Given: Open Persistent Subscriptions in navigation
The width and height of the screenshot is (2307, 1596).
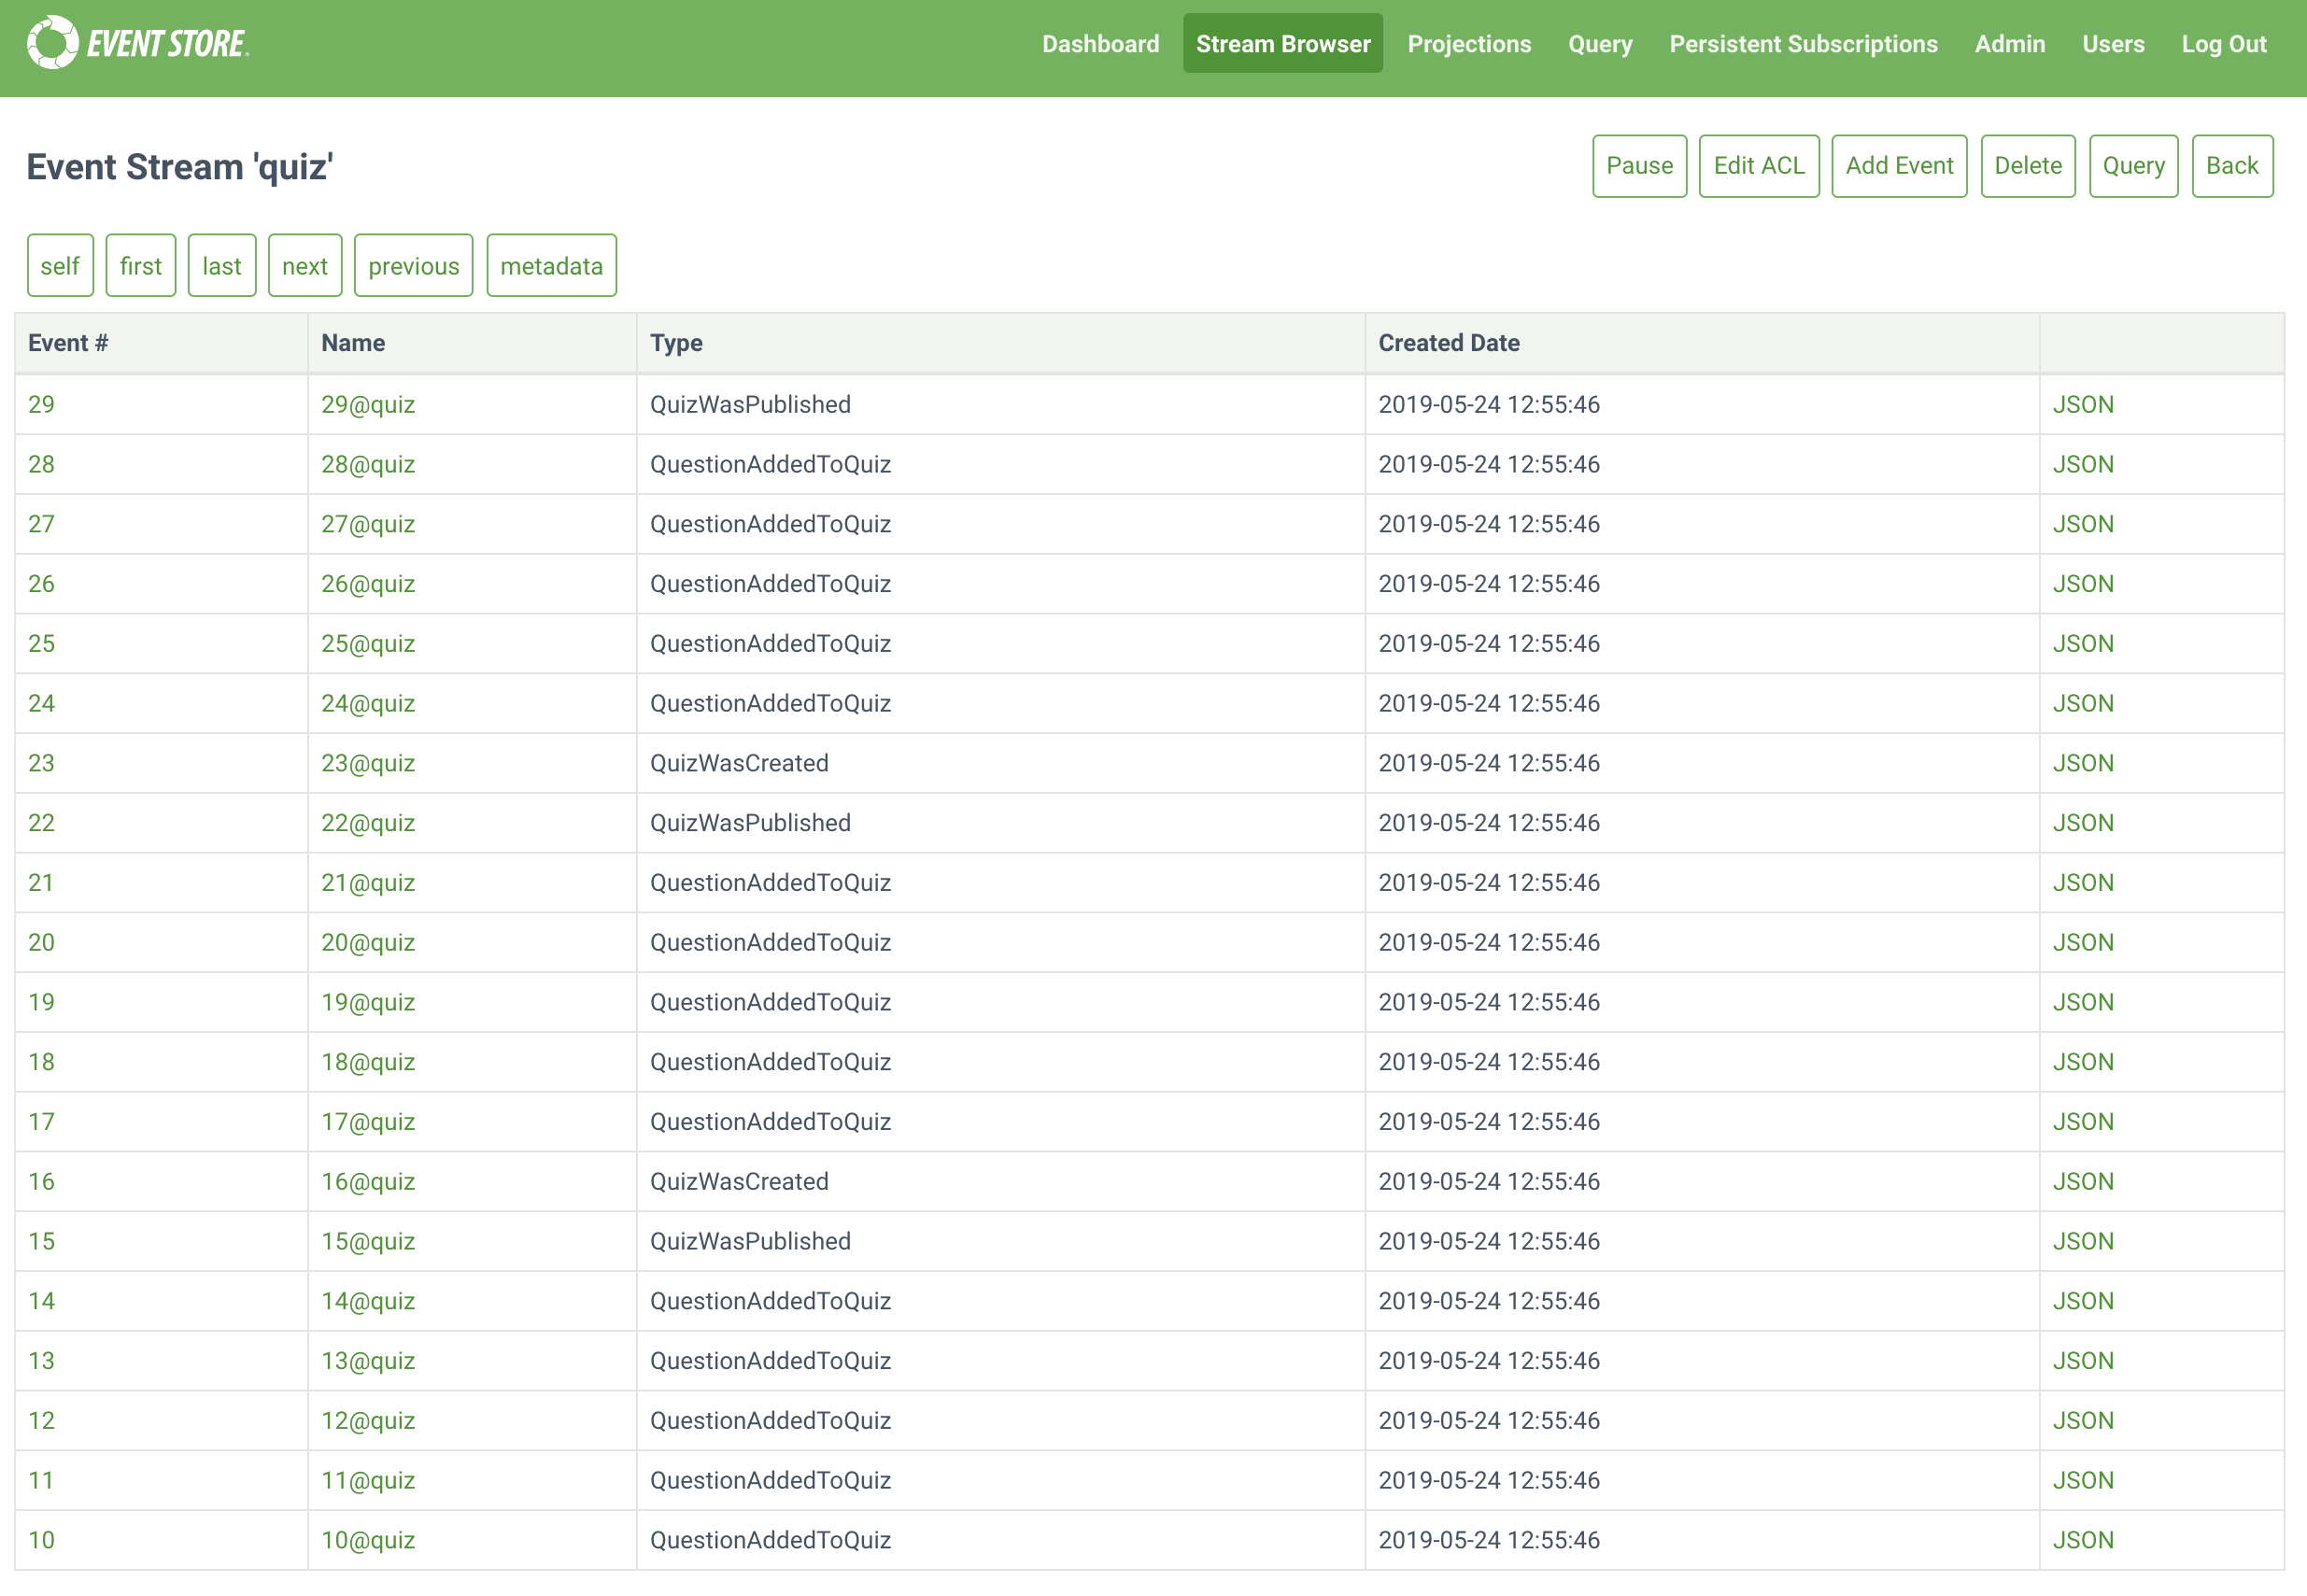Looking at the screenshot, I should [x=1802, y=44].
